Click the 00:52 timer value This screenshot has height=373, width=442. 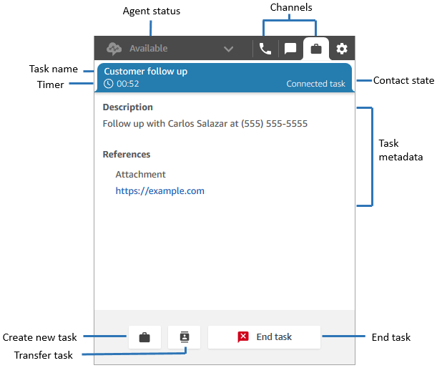click(127, 84)
